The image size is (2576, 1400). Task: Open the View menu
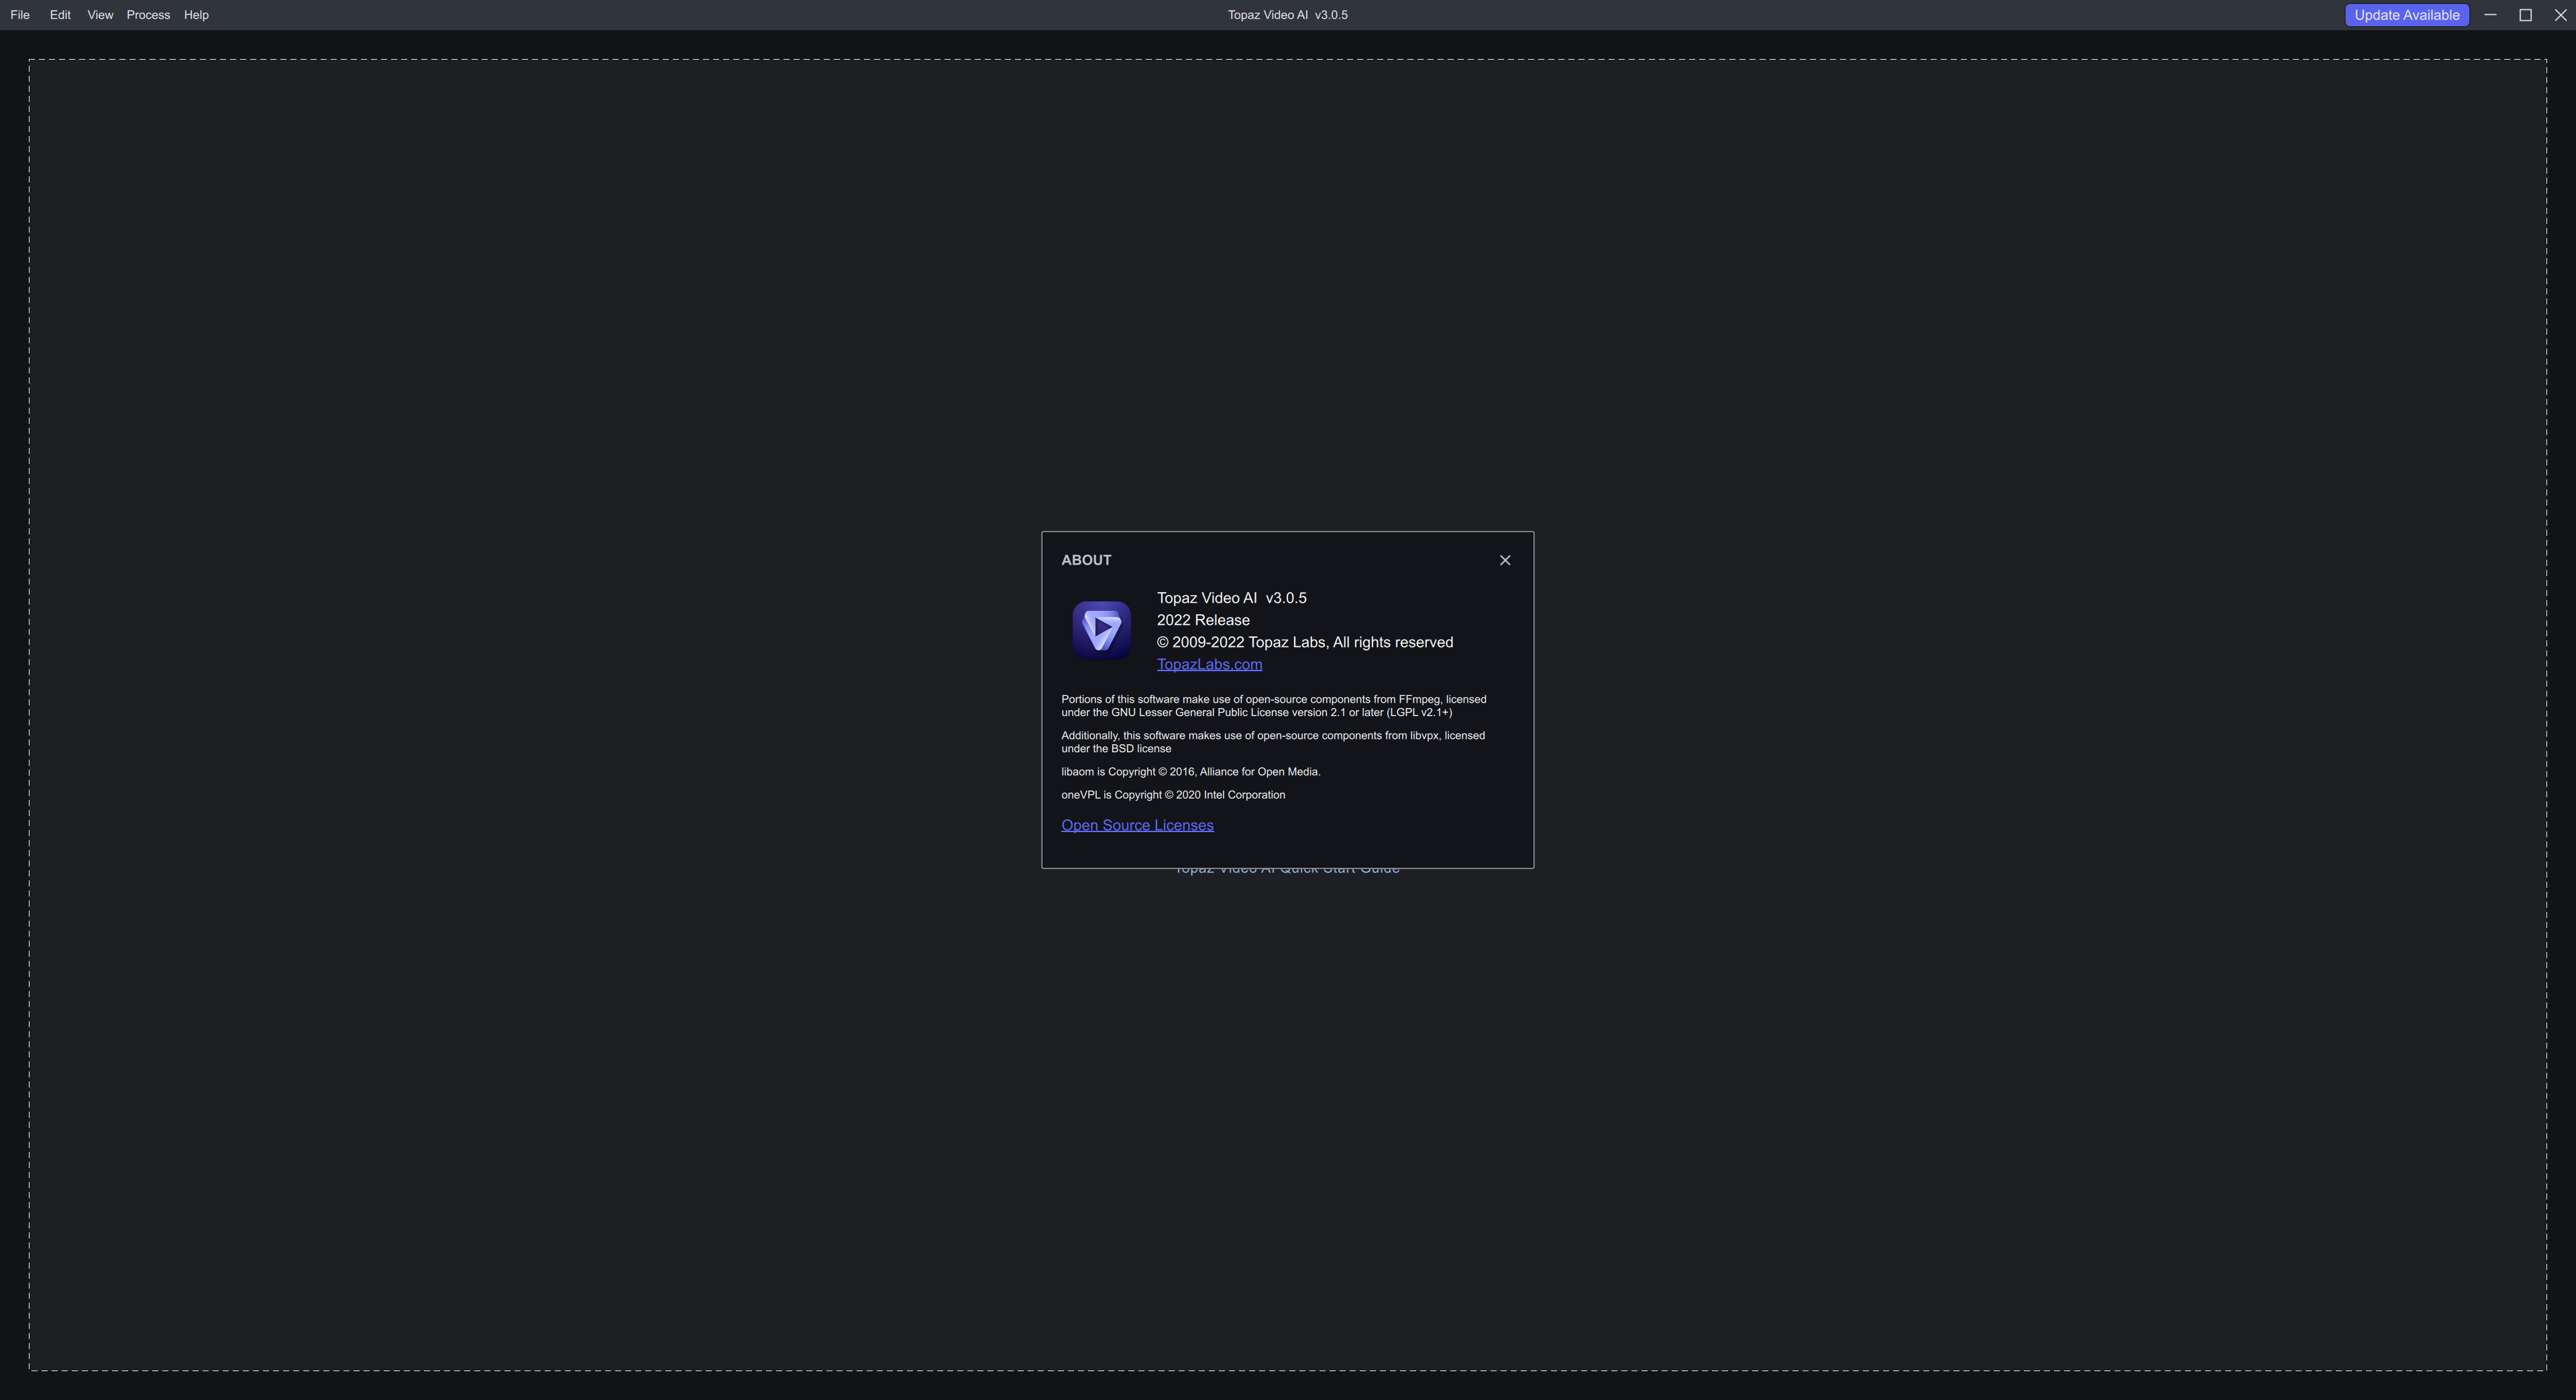point(100,15)
